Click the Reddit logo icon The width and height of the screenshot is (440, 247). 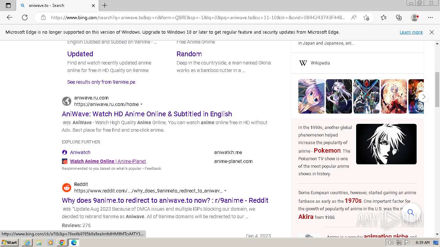tap(67, 188)
